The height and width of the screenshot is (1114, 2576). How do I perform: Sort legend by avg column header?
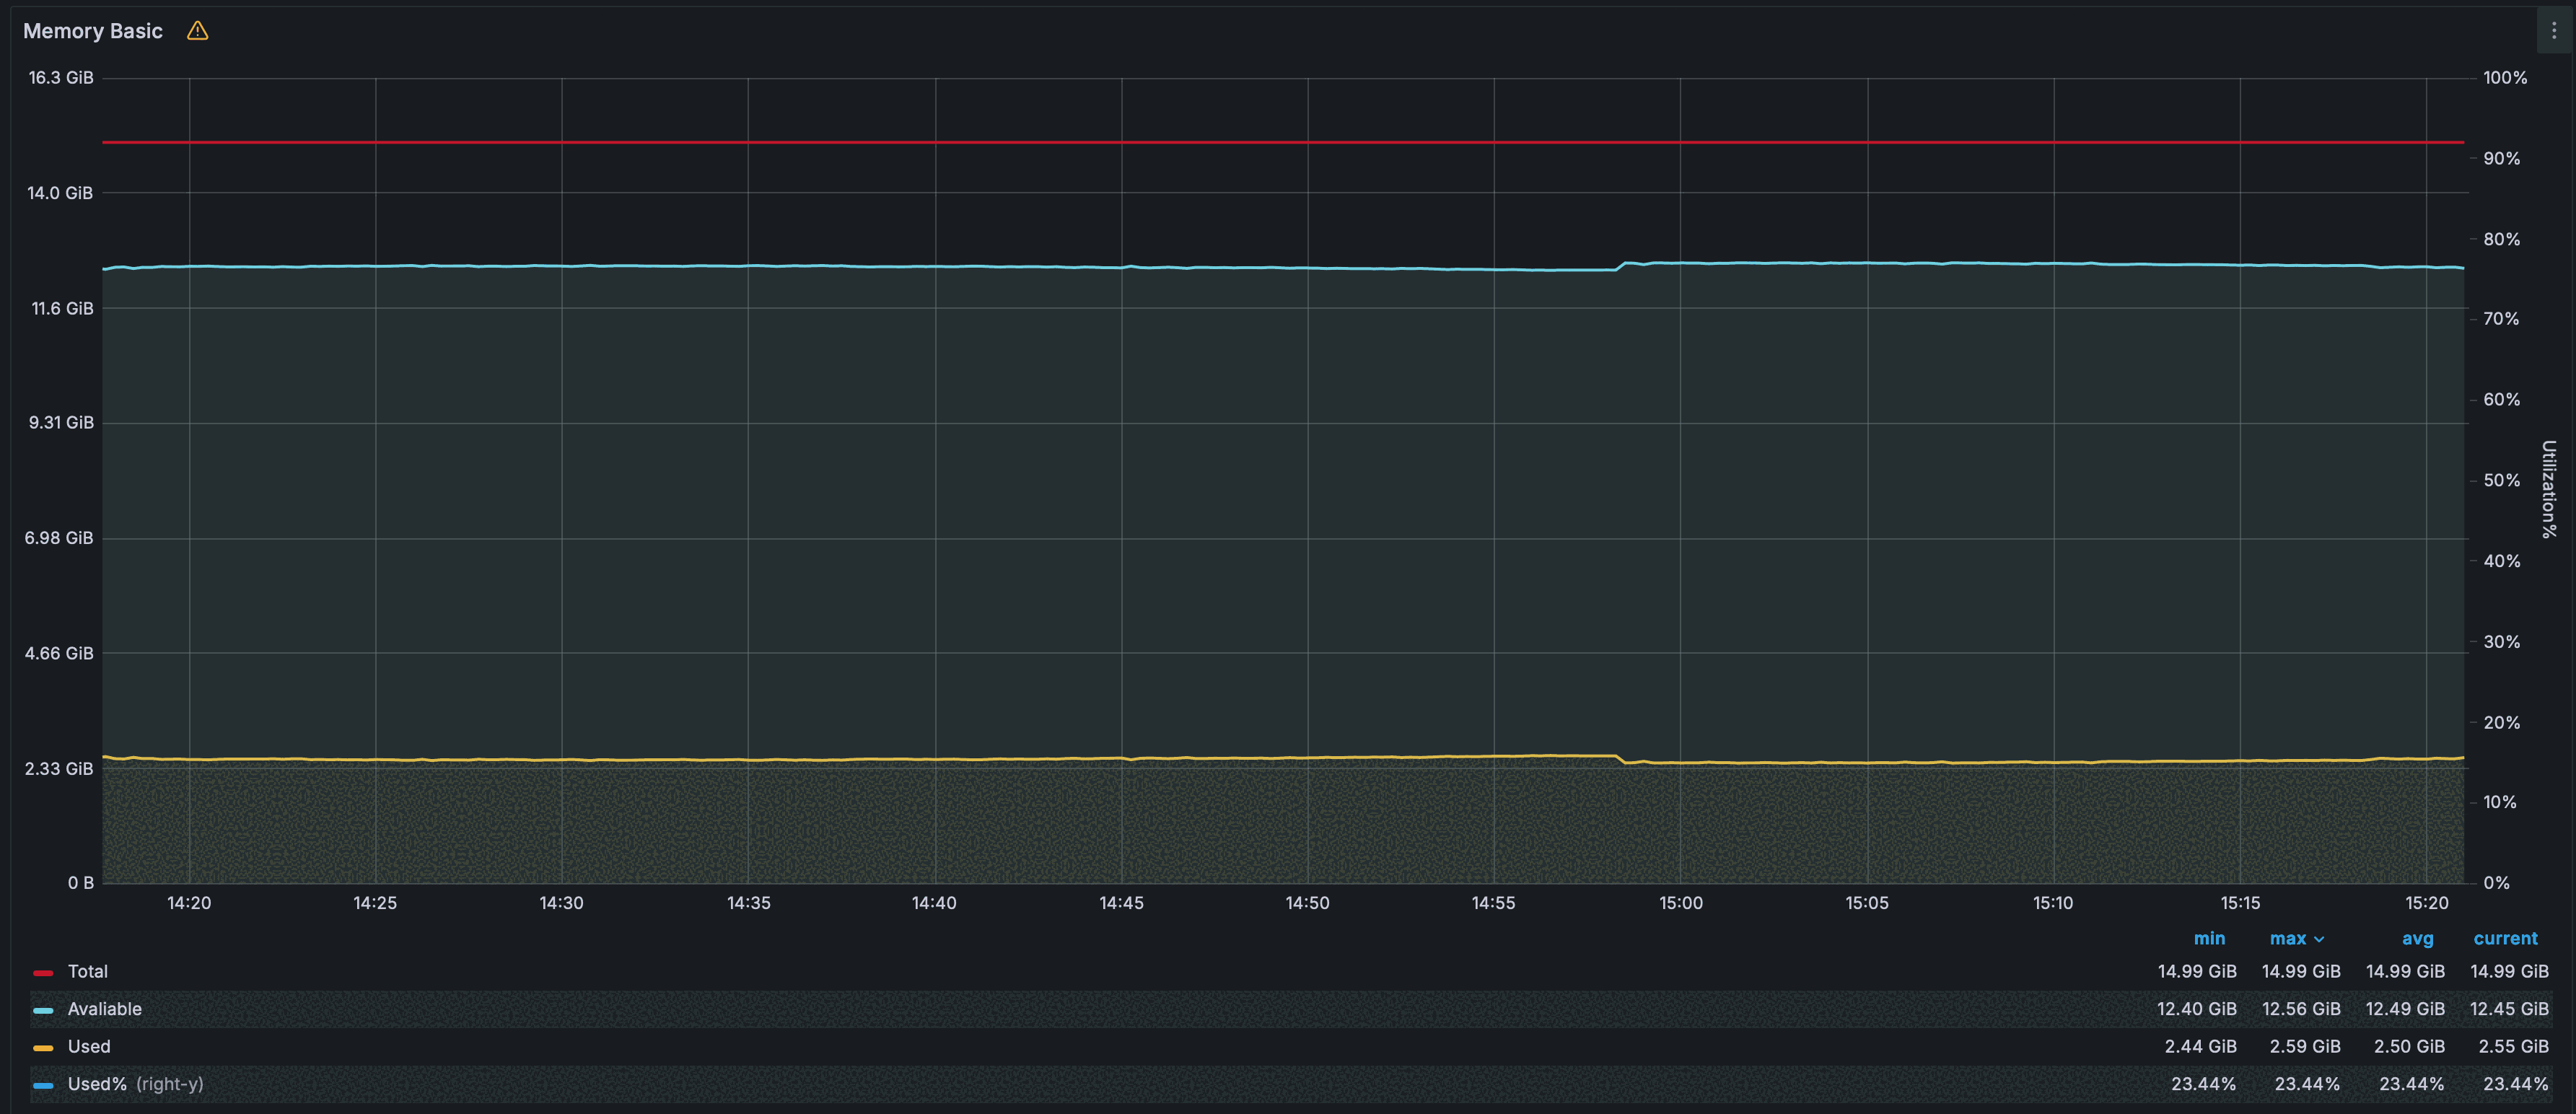pyautogui.click(x=2417, y=938)
